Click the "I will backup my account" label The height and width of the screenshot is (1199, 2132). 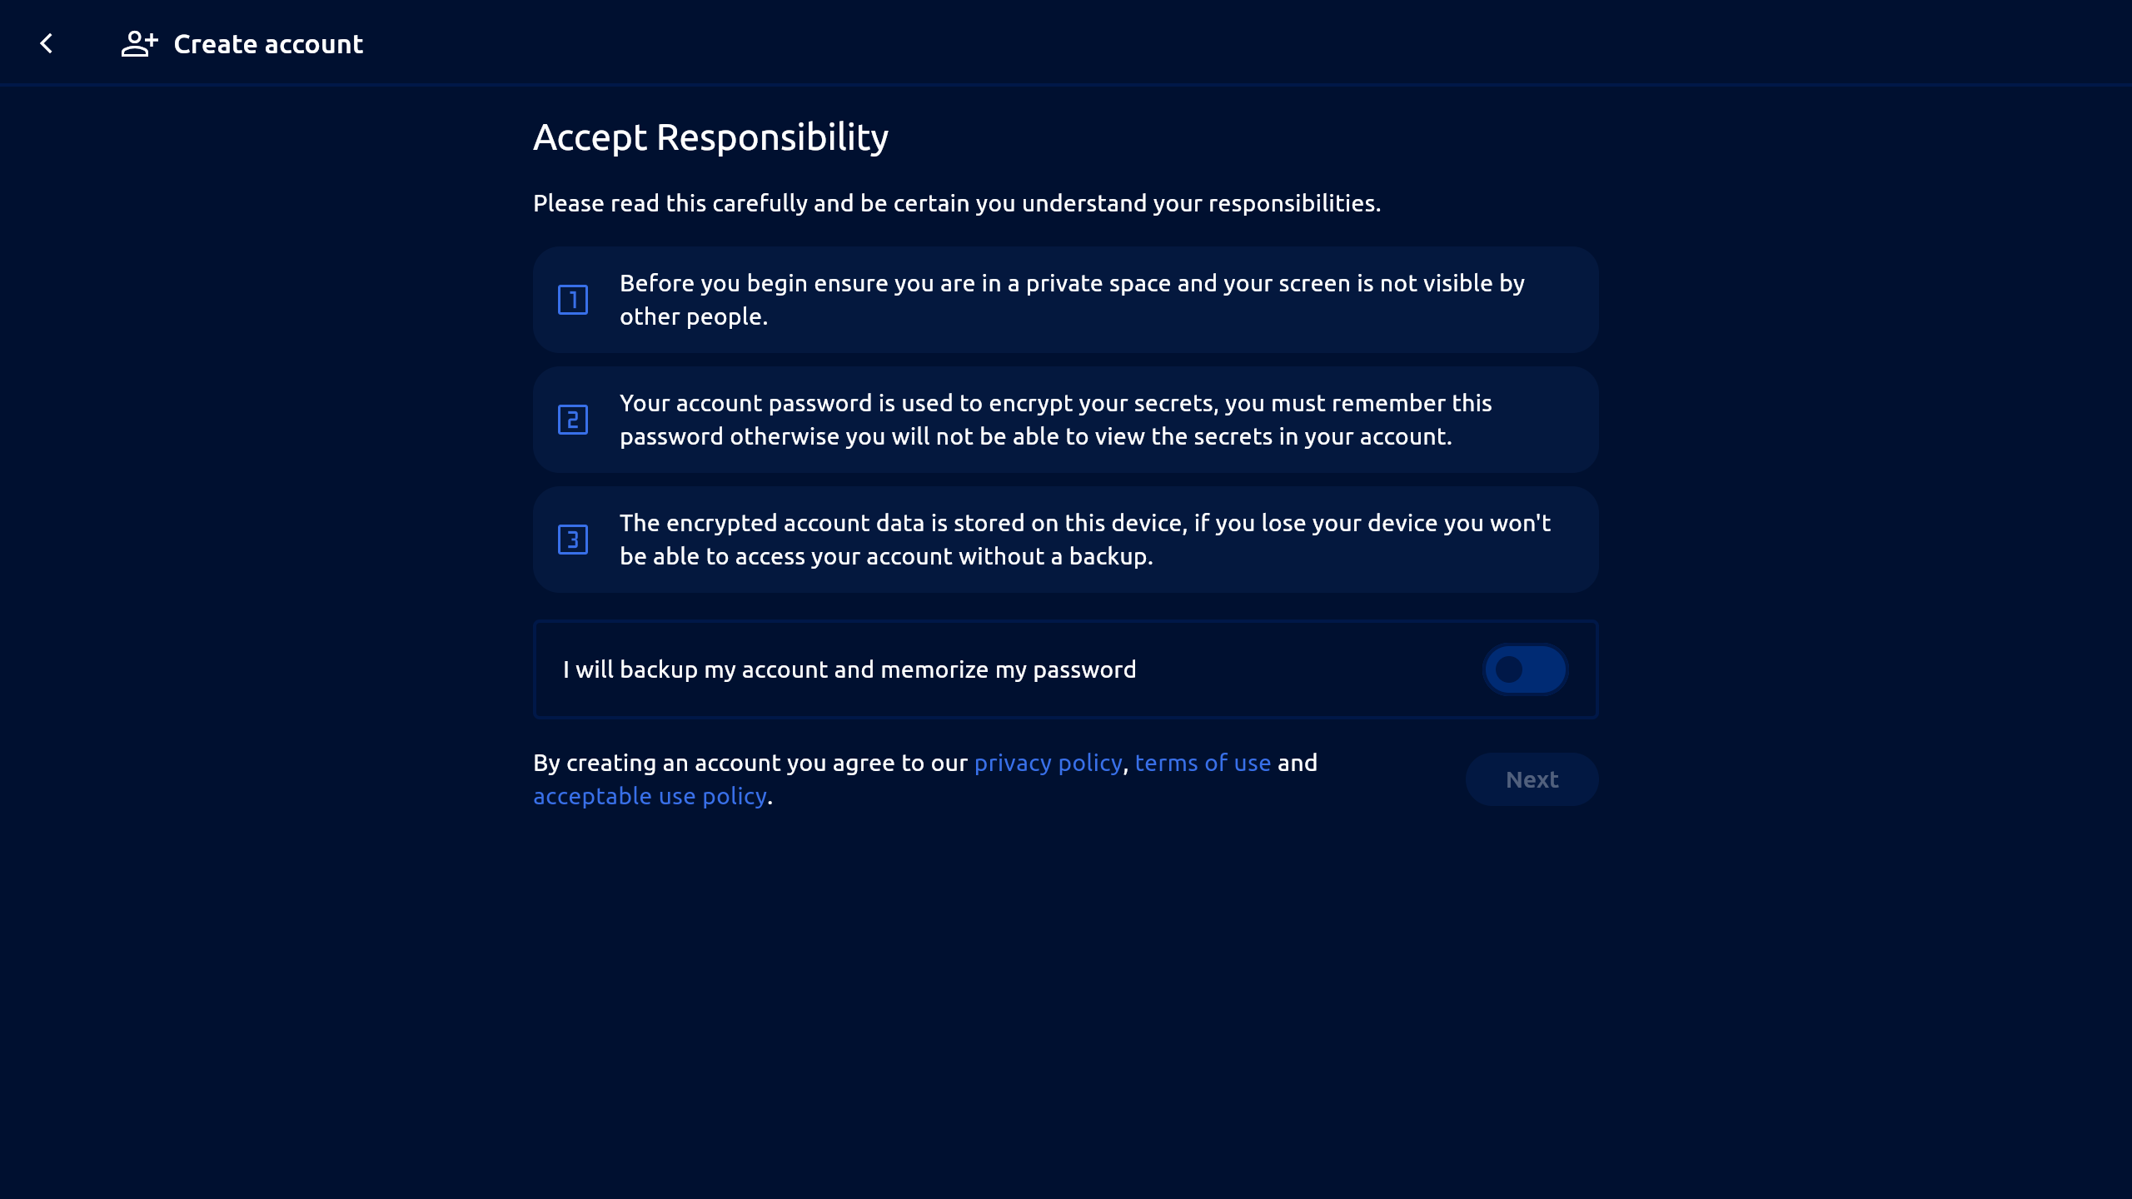pos(849,669)
